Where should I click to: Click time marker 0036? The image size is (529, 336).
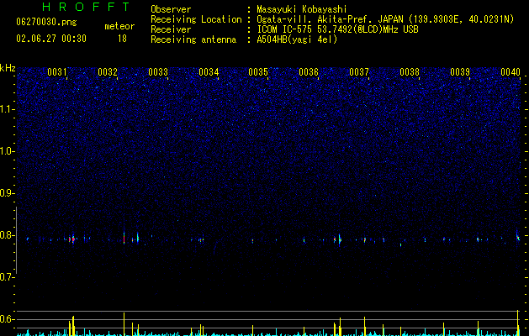coord(309,72)
